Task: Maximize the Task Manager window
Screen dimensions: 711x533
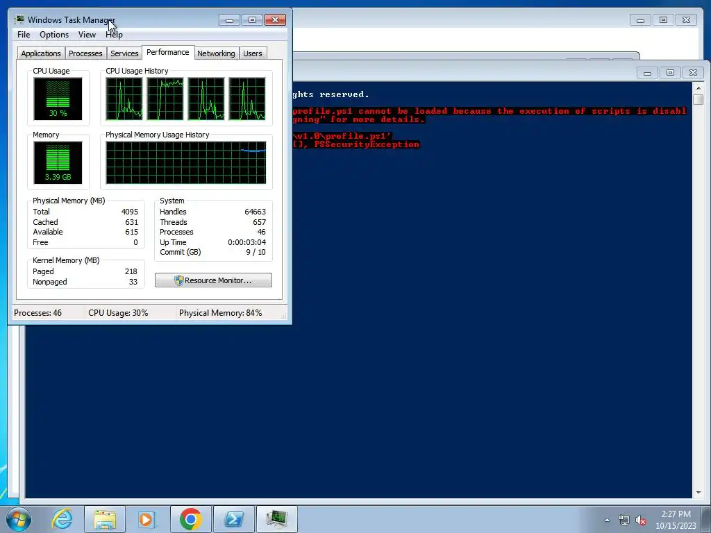Action: [x=252, y=20]
